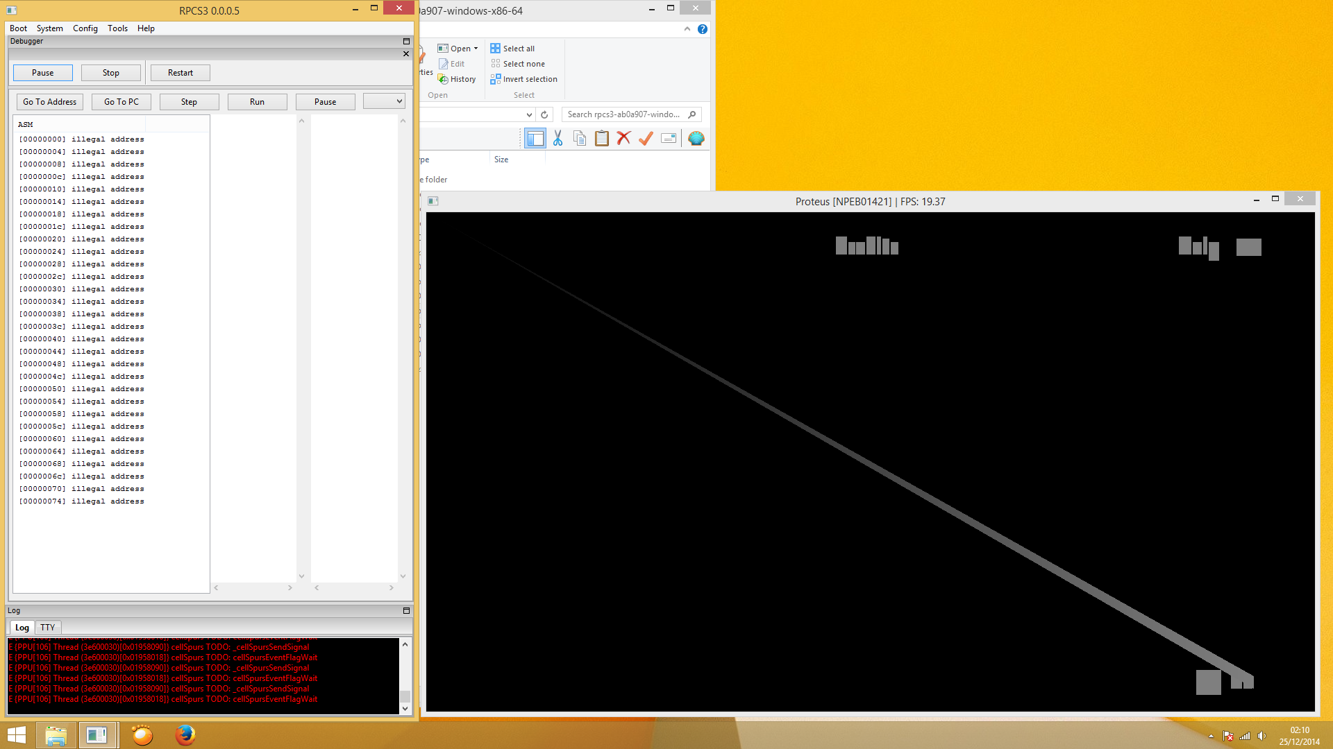1333x749 pixels.
Task: Click the Select all label in Explorer ribbon
Action: (519, 49)
